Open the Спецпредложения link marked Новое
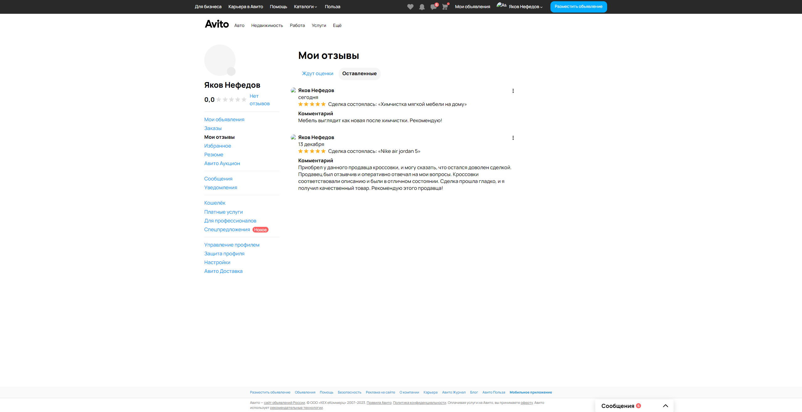The width and height of the screenshot is (802, 412). click(227, 230)
